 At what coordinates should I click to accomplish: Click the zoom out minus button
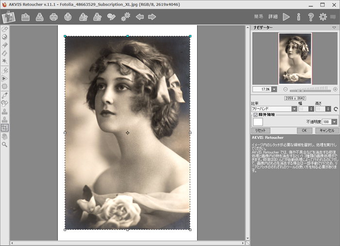tap(286, 89)
